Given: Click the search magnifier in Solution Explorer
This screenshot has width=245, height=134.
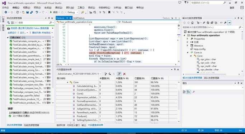Looking at the screenshot, I should 240,27.
